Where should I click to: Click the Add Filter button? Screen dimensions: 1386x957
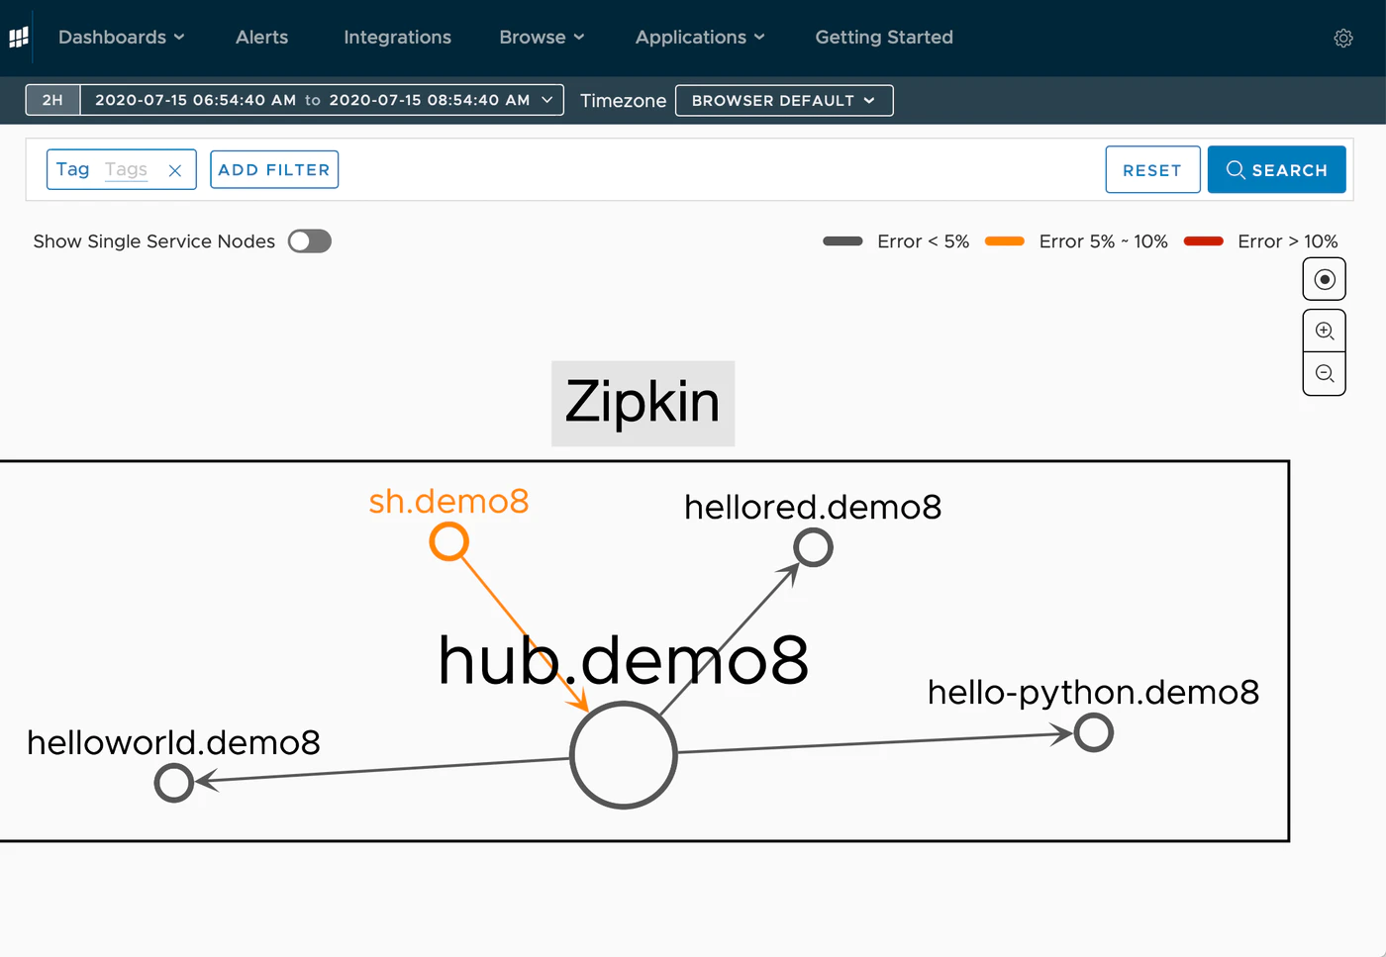[x=274, y=169]
